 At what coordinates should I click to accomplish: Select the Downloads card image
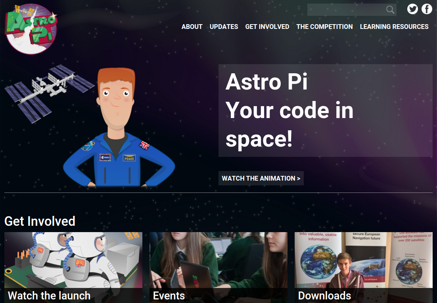click(x=363, y=260)
